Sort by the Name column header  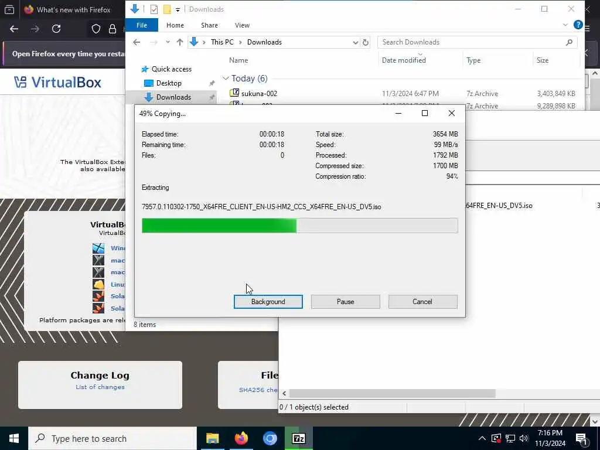click(x=238, y=60)
